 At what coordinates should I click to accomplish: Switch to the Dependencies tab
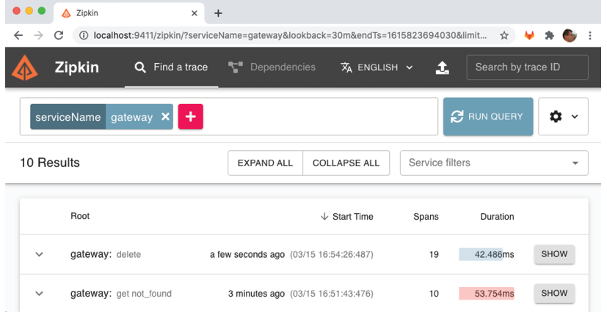pos(272,67)
